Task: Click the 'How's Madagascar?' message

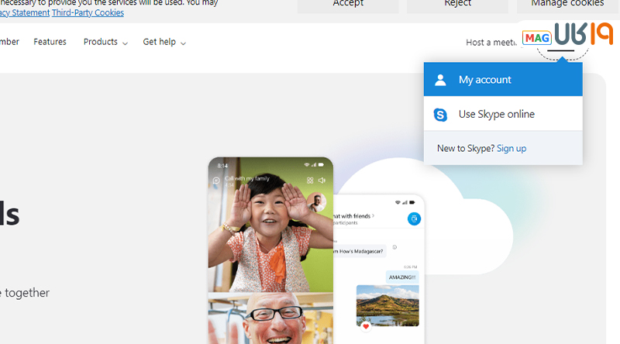Action: 359,251
